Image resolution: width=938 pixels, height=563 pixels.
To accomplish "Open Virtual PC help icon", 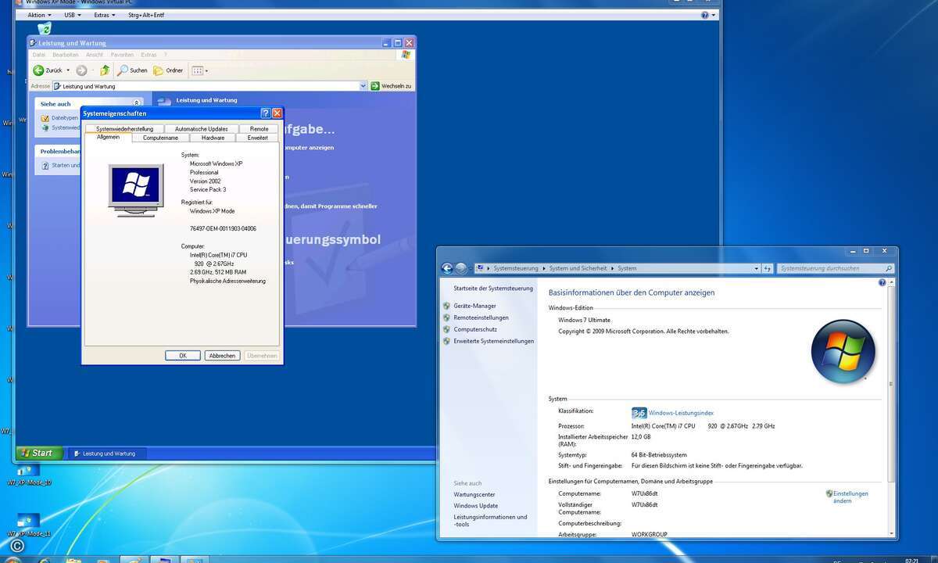I will coord(705,15).
